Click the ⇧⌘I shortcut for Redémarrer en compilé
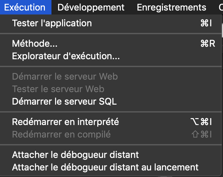Viewport: 223px width, 177px height. click(x=201, y=134)
